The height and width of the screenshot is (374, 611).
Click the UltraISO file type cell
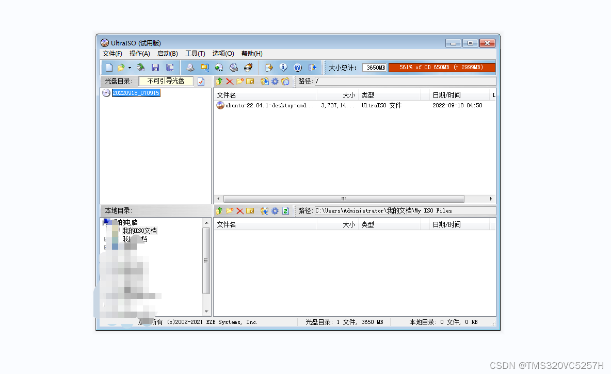381,105
